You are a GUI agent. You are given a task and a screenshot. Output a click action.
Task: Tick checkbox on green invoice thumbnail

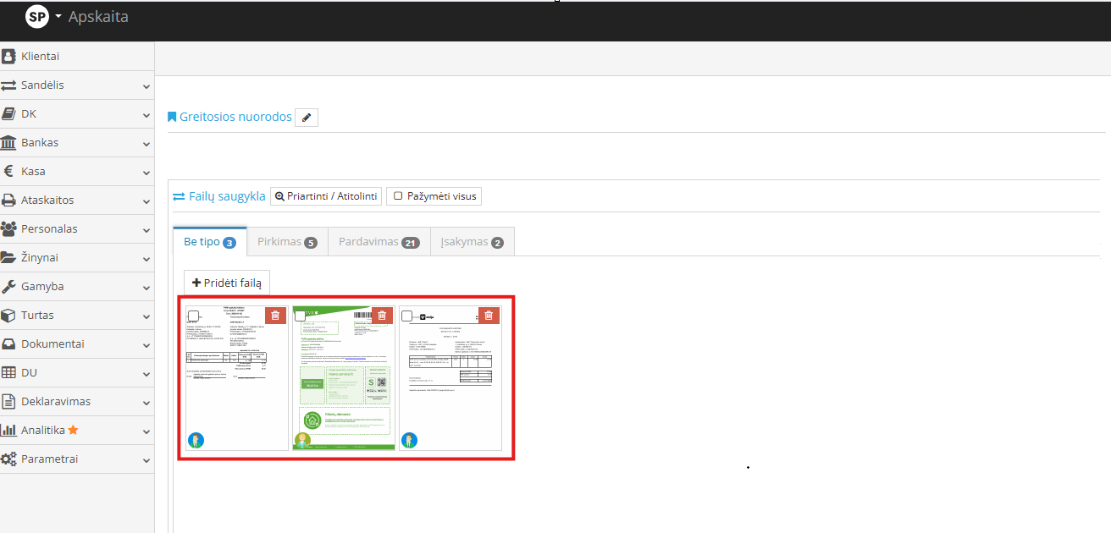pyautogui.click(x=300, y=316)
